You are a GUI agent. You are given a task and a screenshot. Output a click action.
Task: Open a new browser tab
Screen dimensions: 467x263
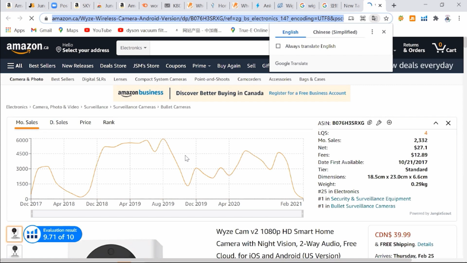394,5
